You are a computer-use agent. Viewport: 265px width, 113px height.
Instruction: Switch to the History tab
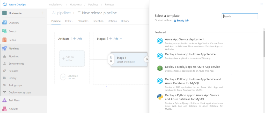(125, 21)
